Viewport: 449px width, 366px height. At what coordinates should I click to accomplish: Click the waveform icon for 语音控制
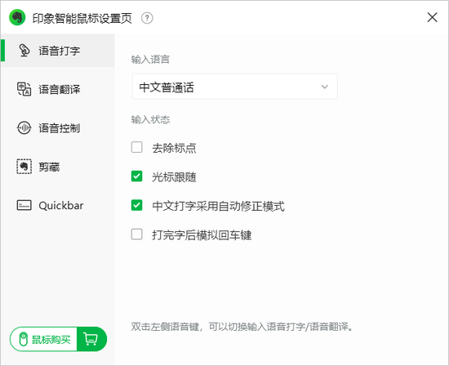click(24, 127)
